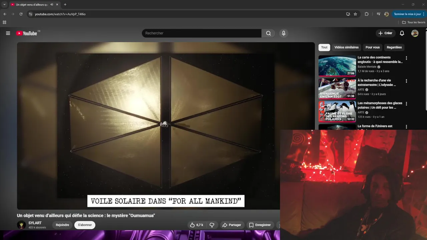Click the install/cast icon in address bar
The height and width of the screenshot is (240, 427).
[x=348, y=14]
